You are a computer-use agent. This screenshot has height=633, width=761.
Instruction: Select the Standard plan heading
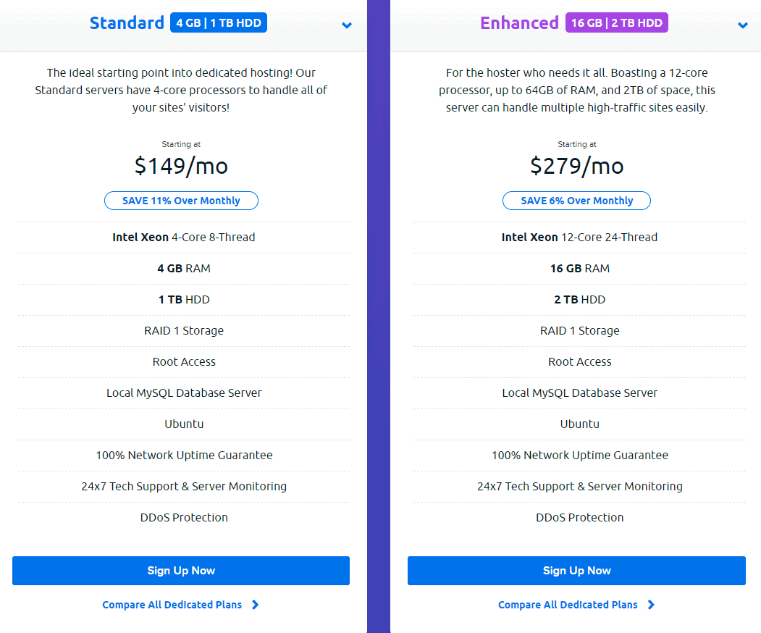(x=127, y=23)
